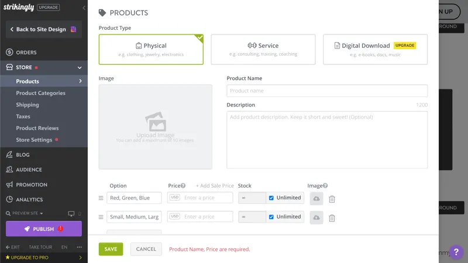Open the purple help question mark bubble
This screenshot has width=468, height=263.
[x=455, y=251]
